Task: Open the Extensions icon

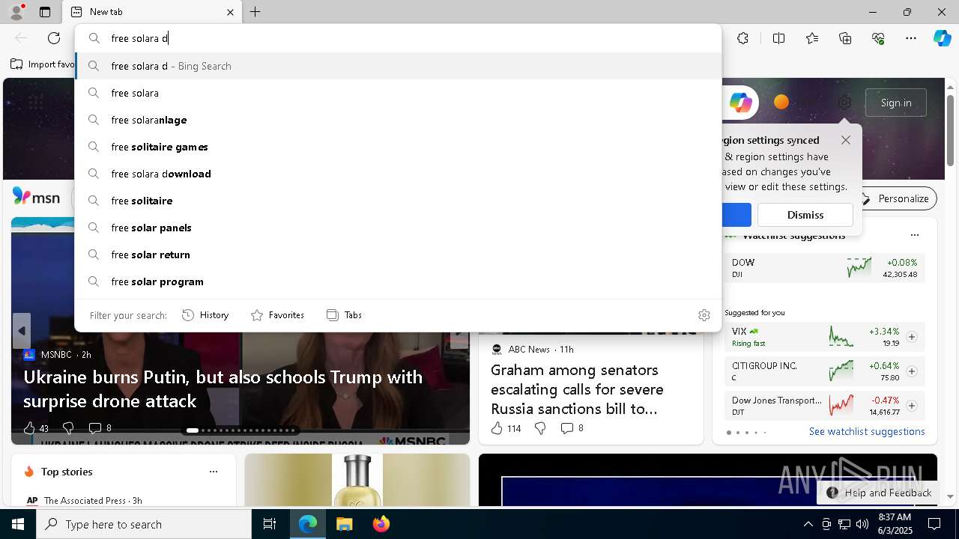Action: click(742, 38)
